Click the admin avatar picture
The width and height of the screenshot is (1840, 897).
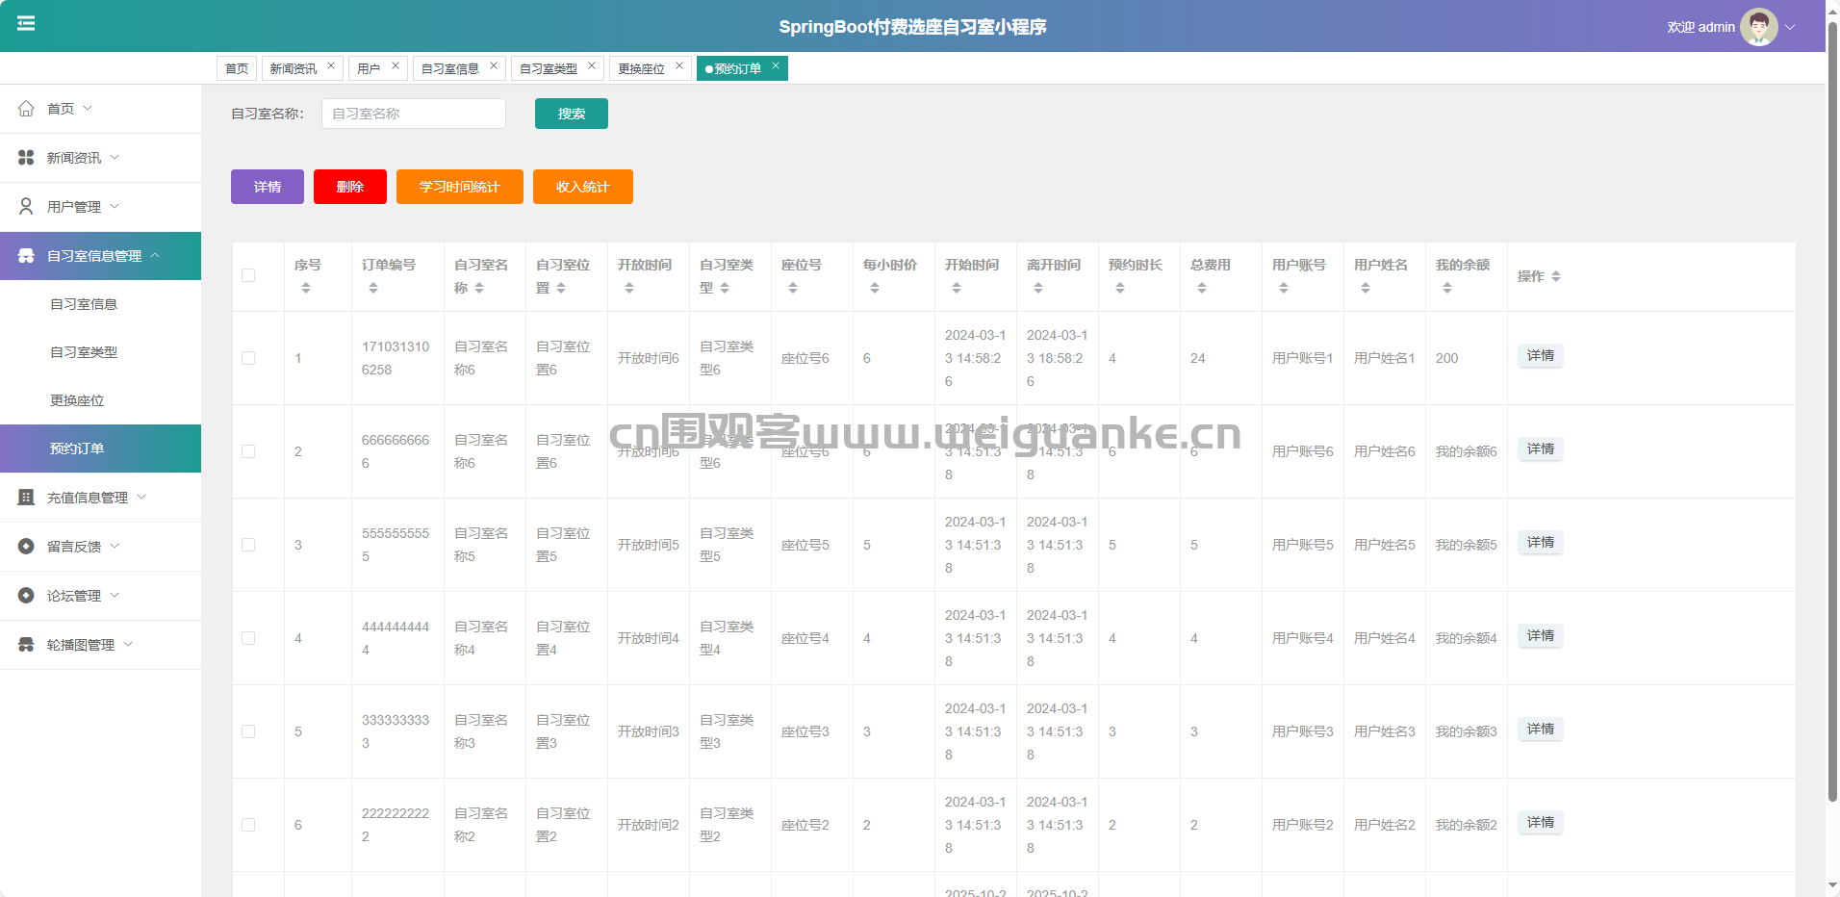(x=1758, y=27)
